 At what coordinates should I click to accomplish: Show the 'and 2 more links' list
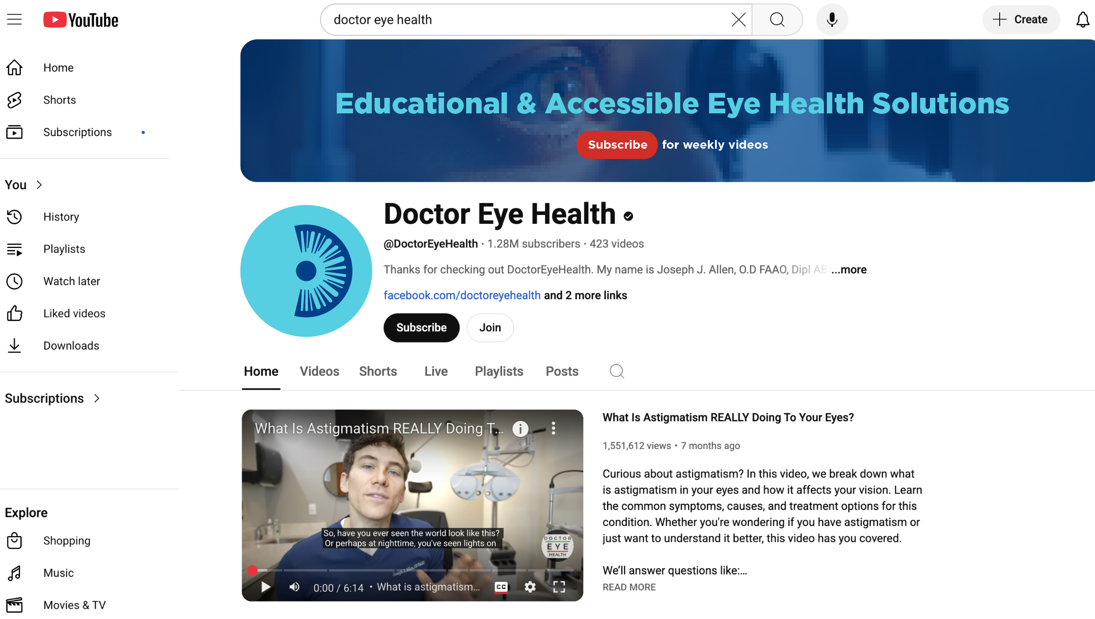[x=585, y=295]
